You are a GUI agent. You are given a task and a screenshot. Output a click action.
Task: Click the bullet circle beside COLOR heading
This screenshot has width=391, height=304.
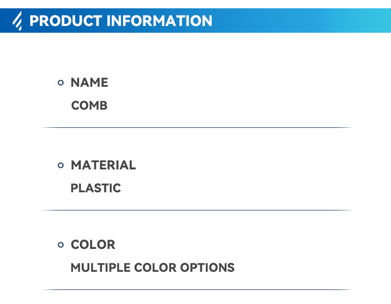[x=60, y=245]
